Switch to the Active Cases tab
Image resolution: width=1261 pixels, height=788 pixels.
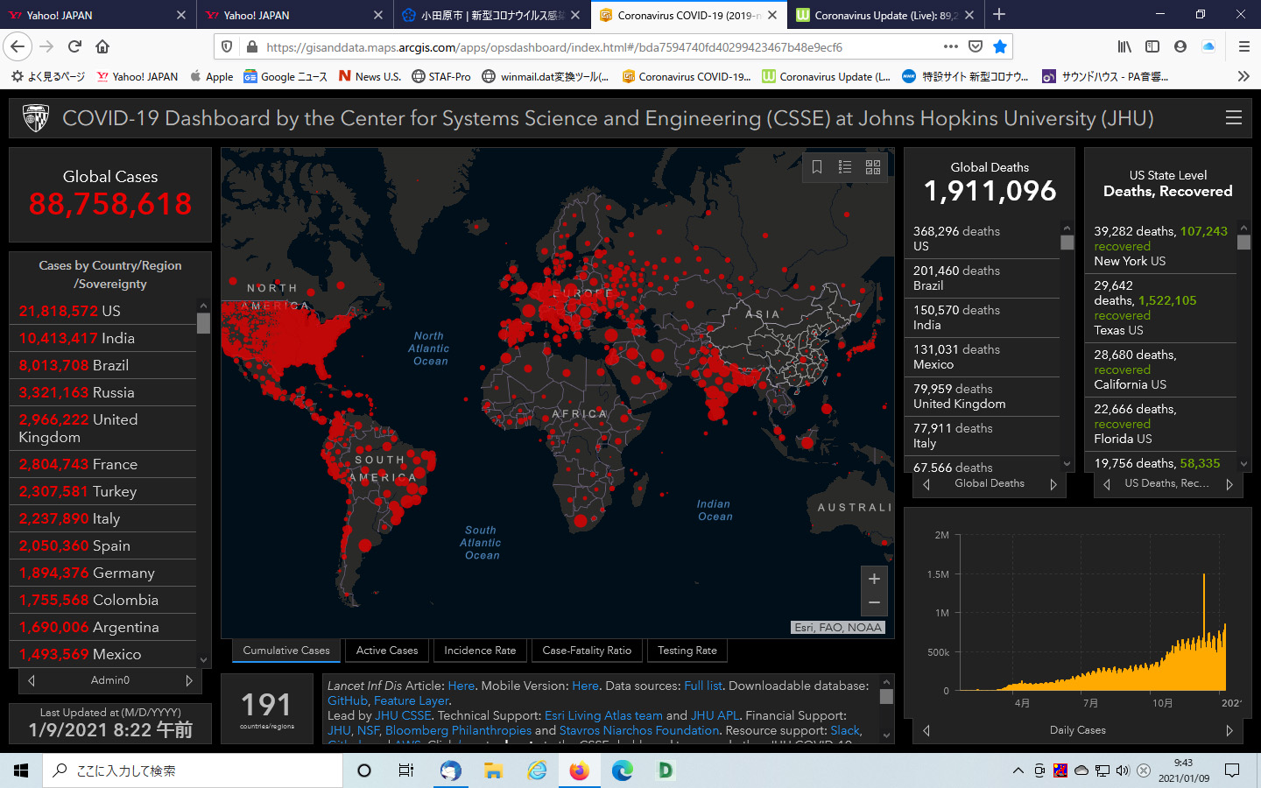click(x=387, y=651)
